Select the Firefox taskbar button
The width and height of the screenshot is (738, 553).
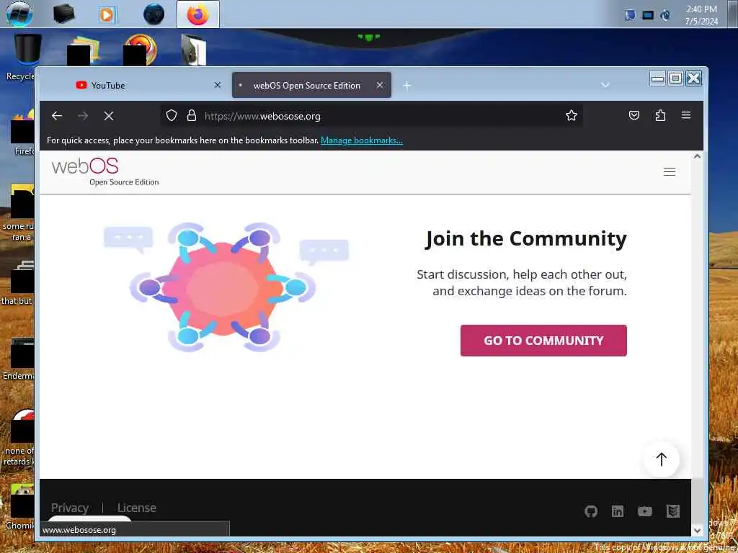(x=197, y=14)
